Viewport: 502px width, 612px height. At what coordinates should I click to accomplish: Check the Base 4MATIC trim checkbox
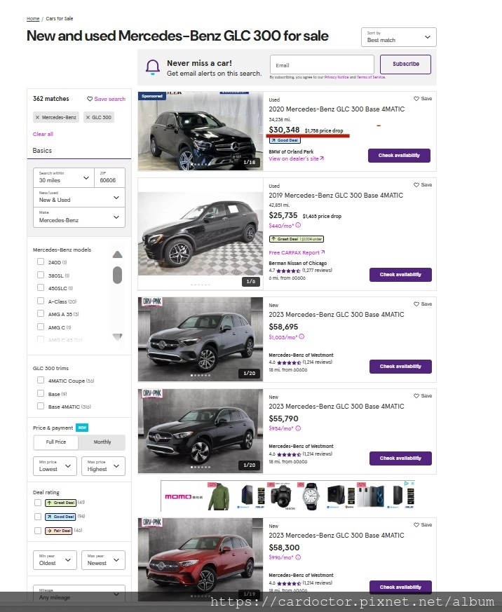[x=41, y=406]
